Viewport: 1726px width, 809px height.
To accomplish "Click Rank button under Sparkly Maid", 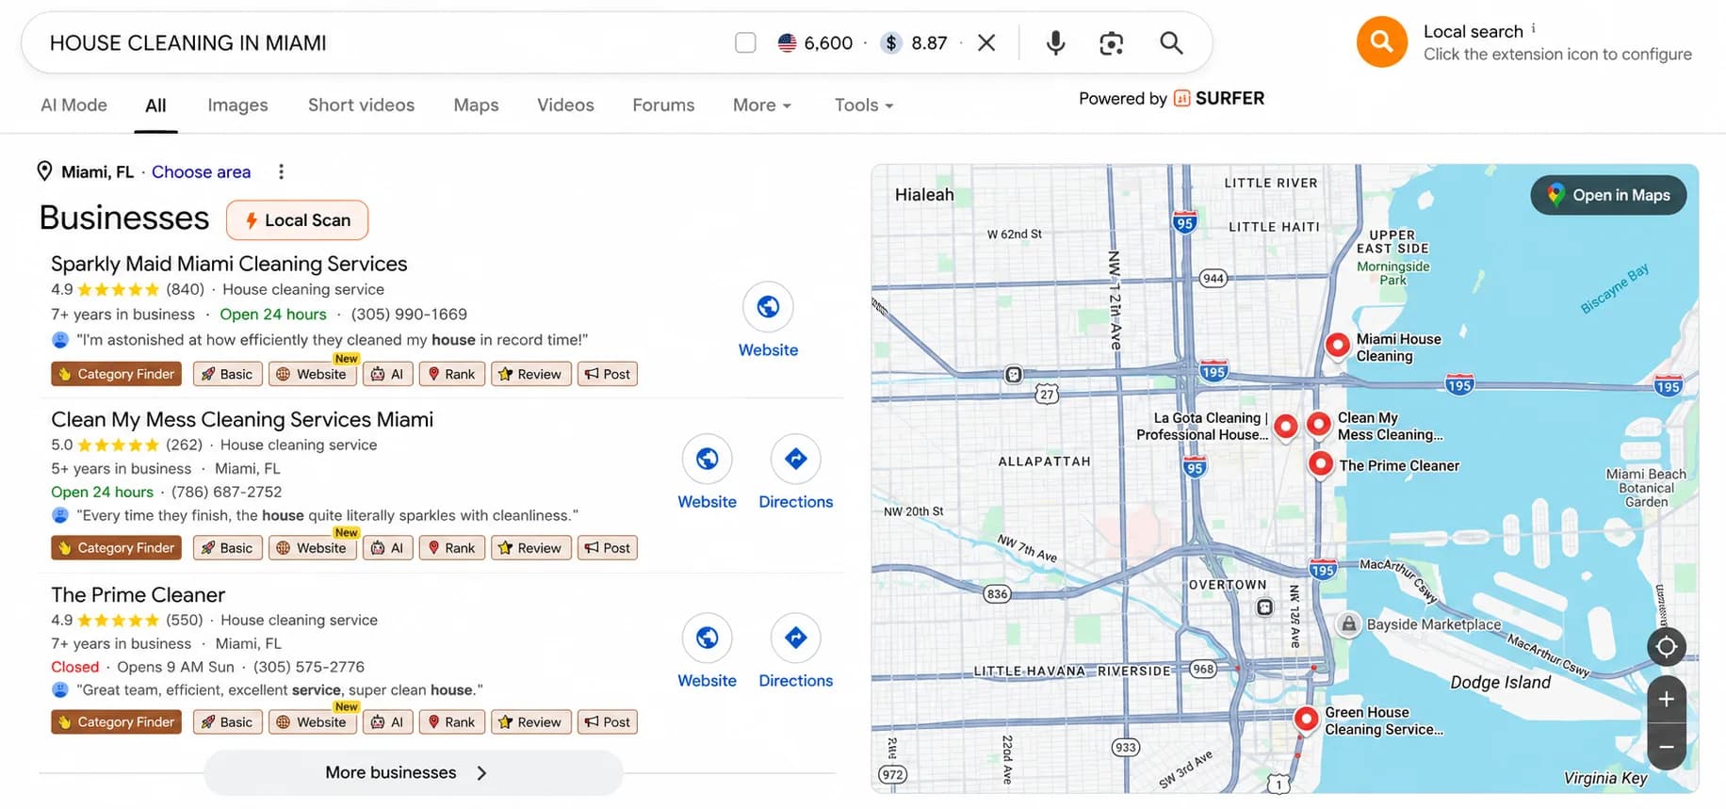I will [x=451, y=374].
